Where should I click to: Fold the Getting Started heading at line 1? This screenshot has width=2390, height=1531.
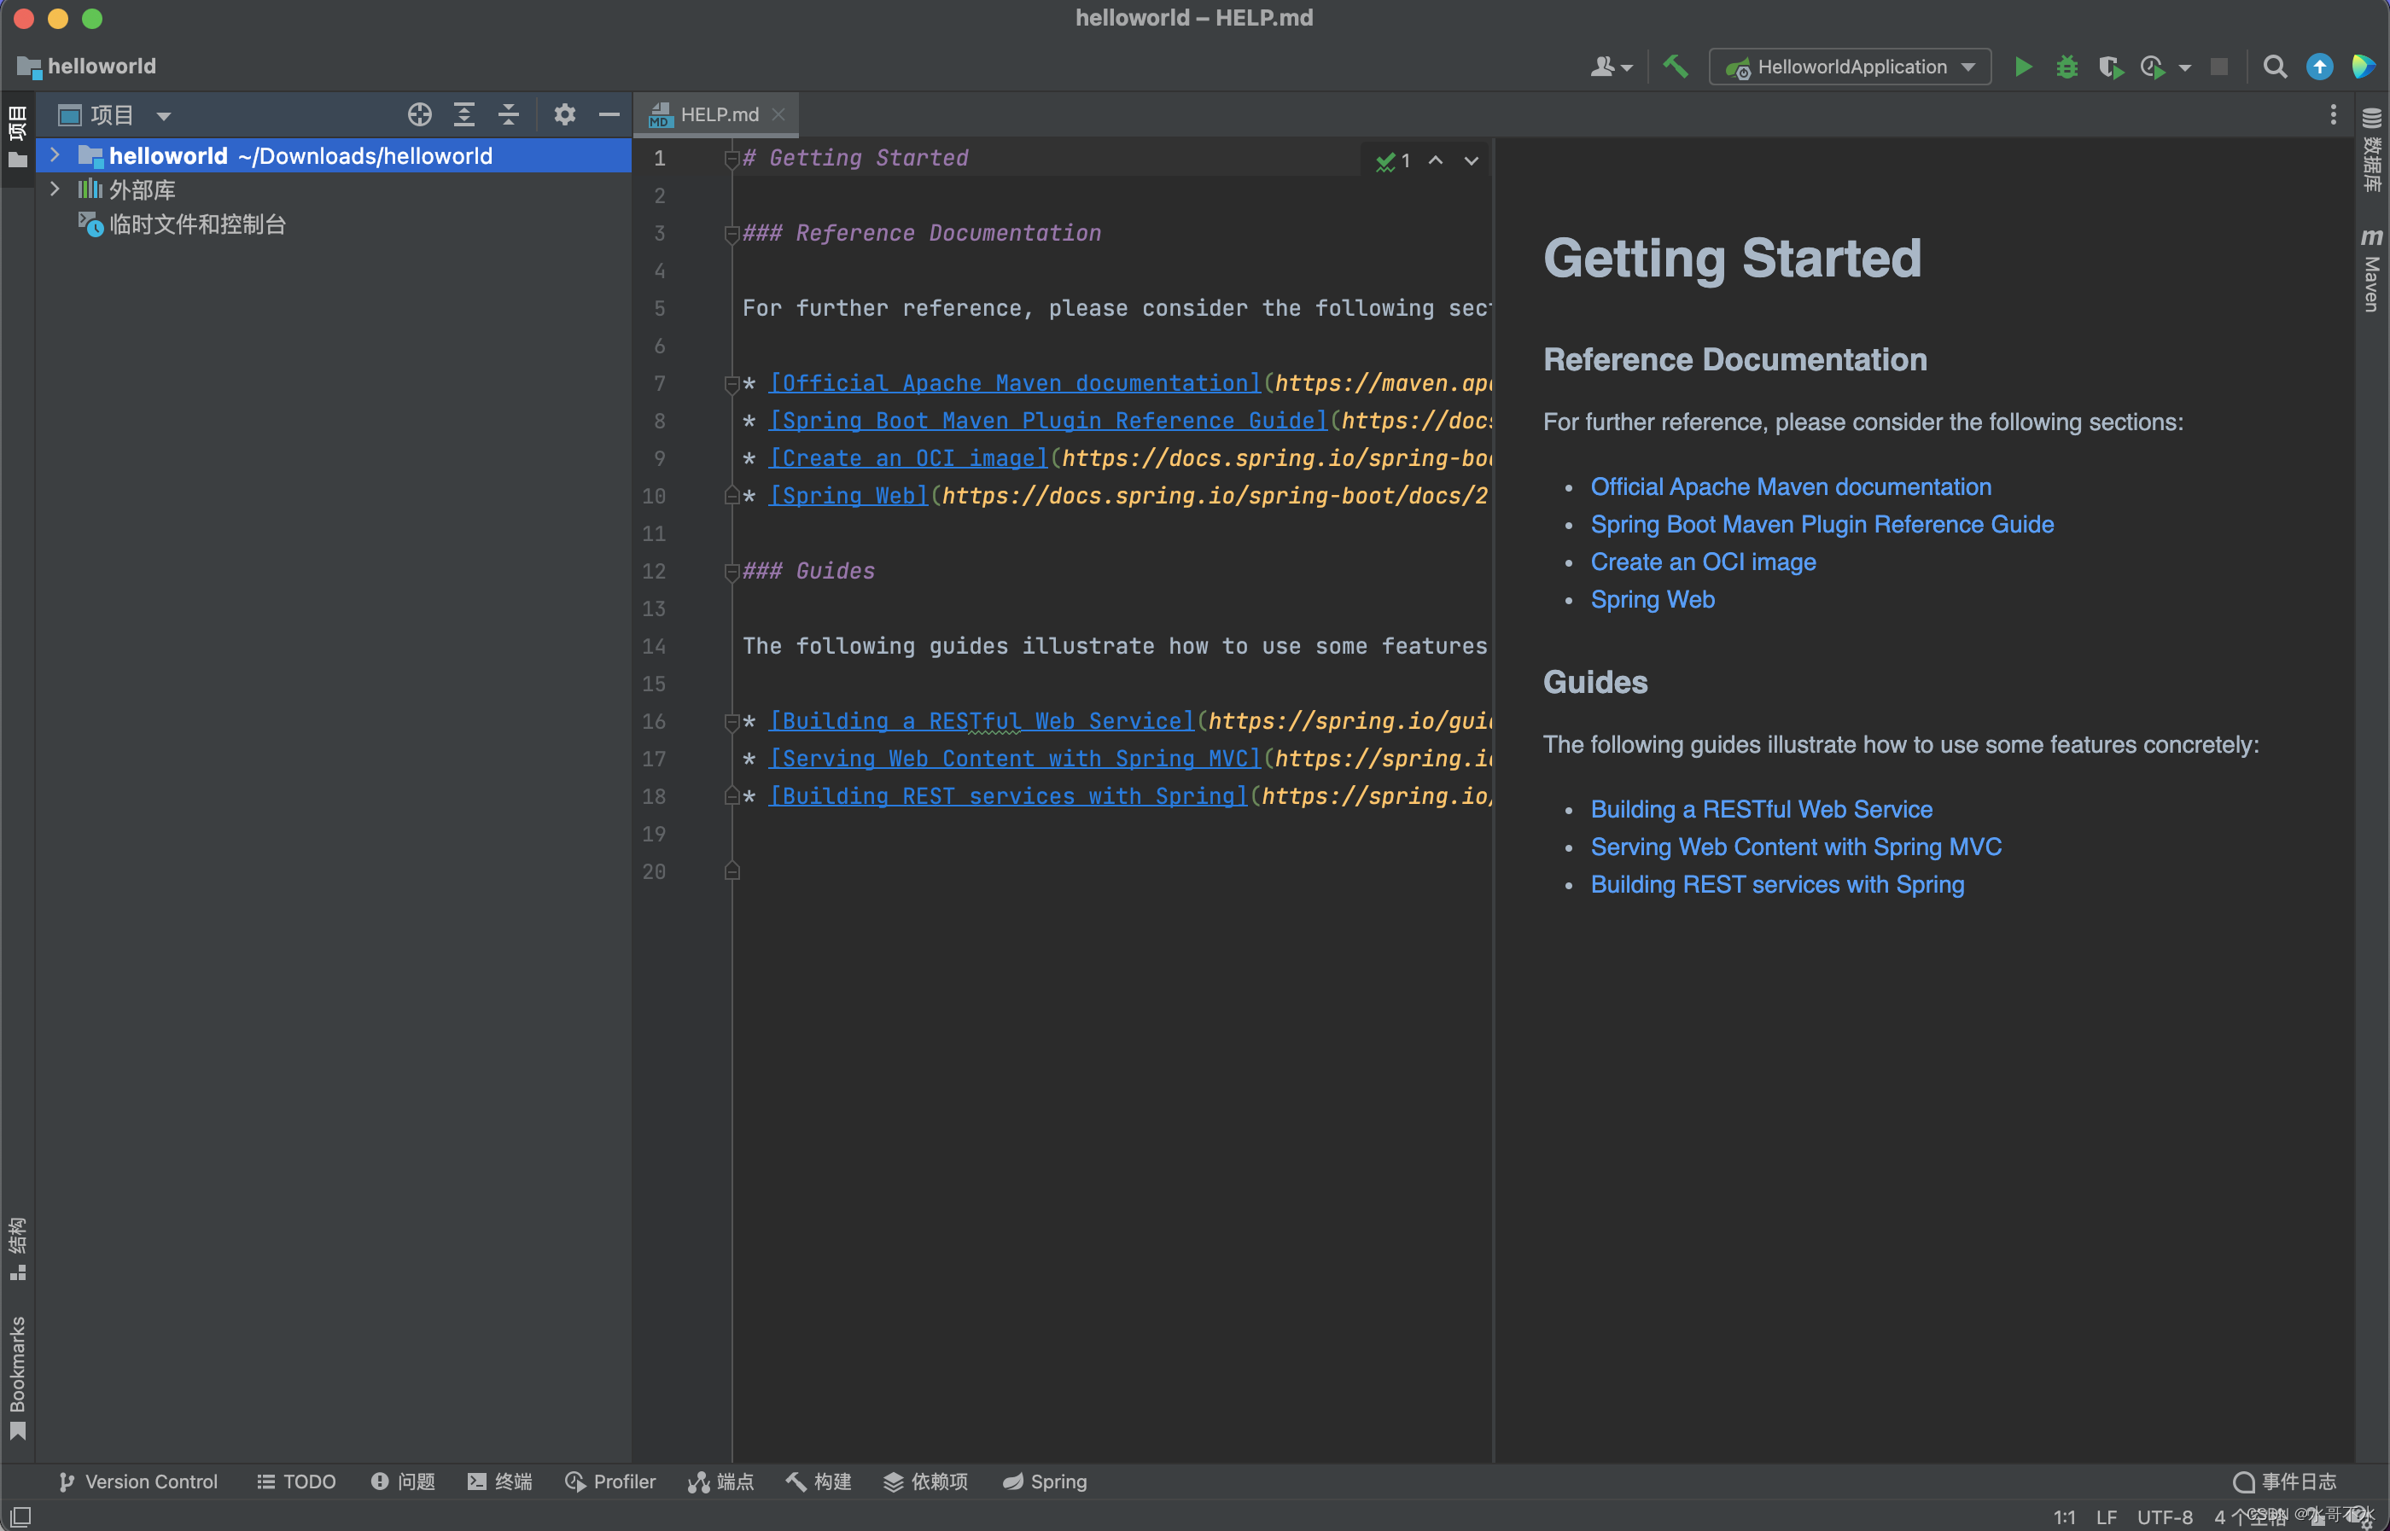click(732, 158)
